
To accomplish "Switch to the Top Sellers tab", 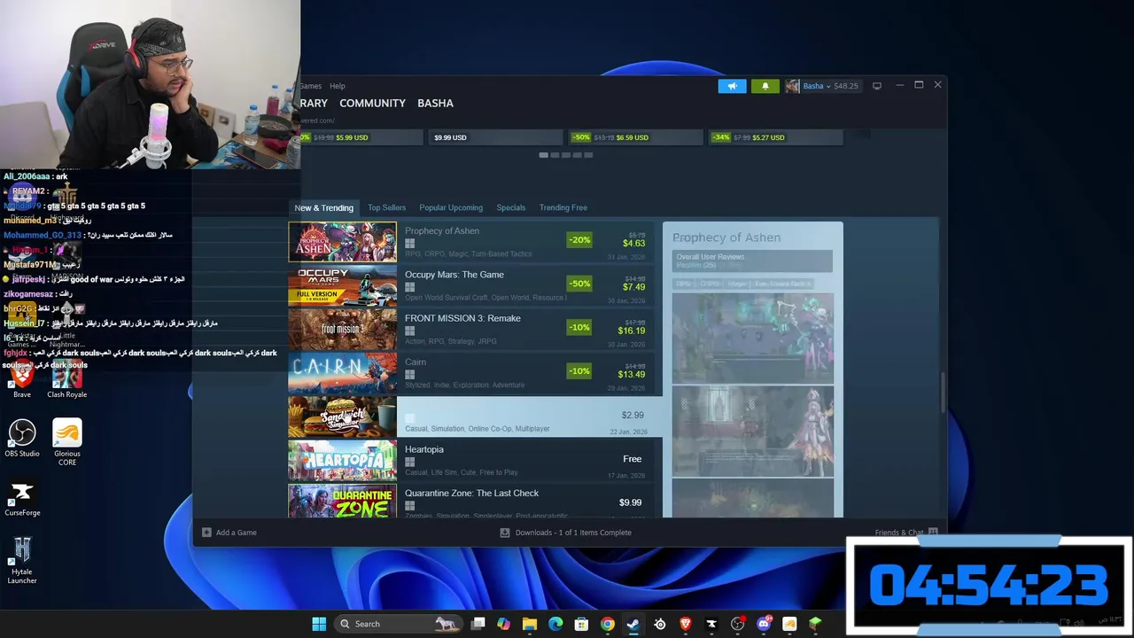I will (387, 207).
